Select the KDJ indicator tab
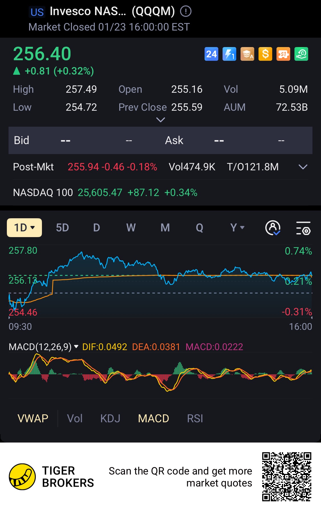This screenshot has width=321, height=511. click(110, 419)
